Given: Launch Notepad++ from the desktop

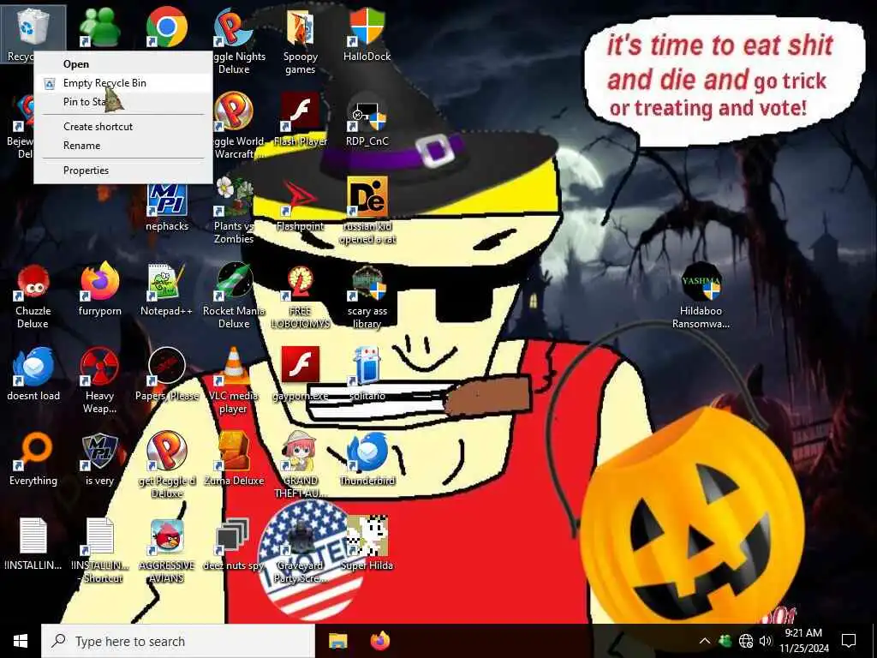Looking at the screenshot, I should point(167,289).
